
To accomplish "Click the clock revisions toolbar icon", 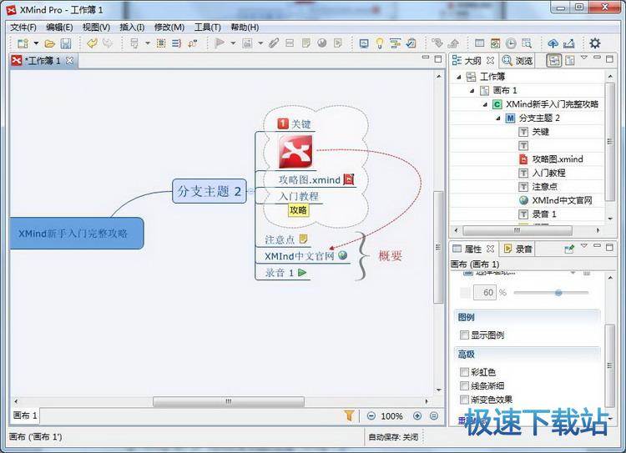I will coord(511,43).
